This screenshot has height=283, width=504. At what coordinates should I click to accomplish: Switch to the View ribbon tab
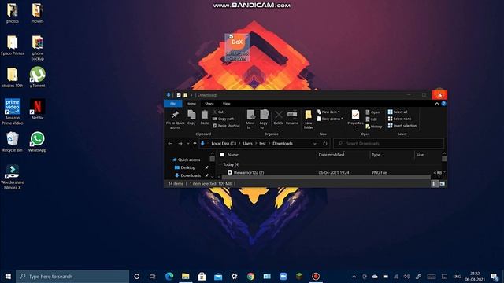coord(226,104)
